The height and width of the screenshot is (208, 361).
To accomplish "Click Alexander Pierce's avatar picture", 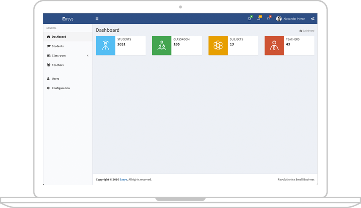I will [x=279, y=19].
